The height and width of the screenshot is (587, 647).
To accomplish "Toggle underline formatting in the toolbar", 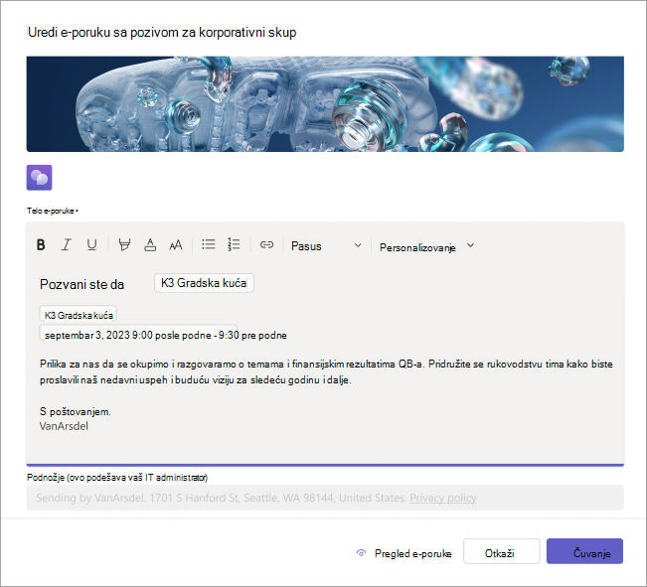I will coord(92,245).
